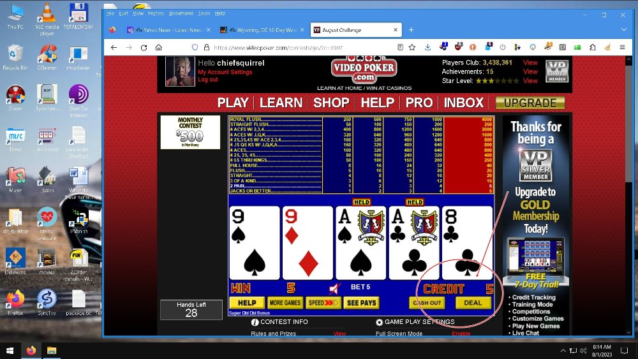Open the Firefox icon in Windows taskbar
This screenshot has height=359, width=638.
coord(31,350)
